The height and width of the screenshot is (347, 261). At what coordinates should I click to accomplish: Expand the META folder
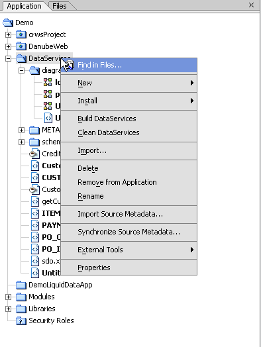coord(21,130)
